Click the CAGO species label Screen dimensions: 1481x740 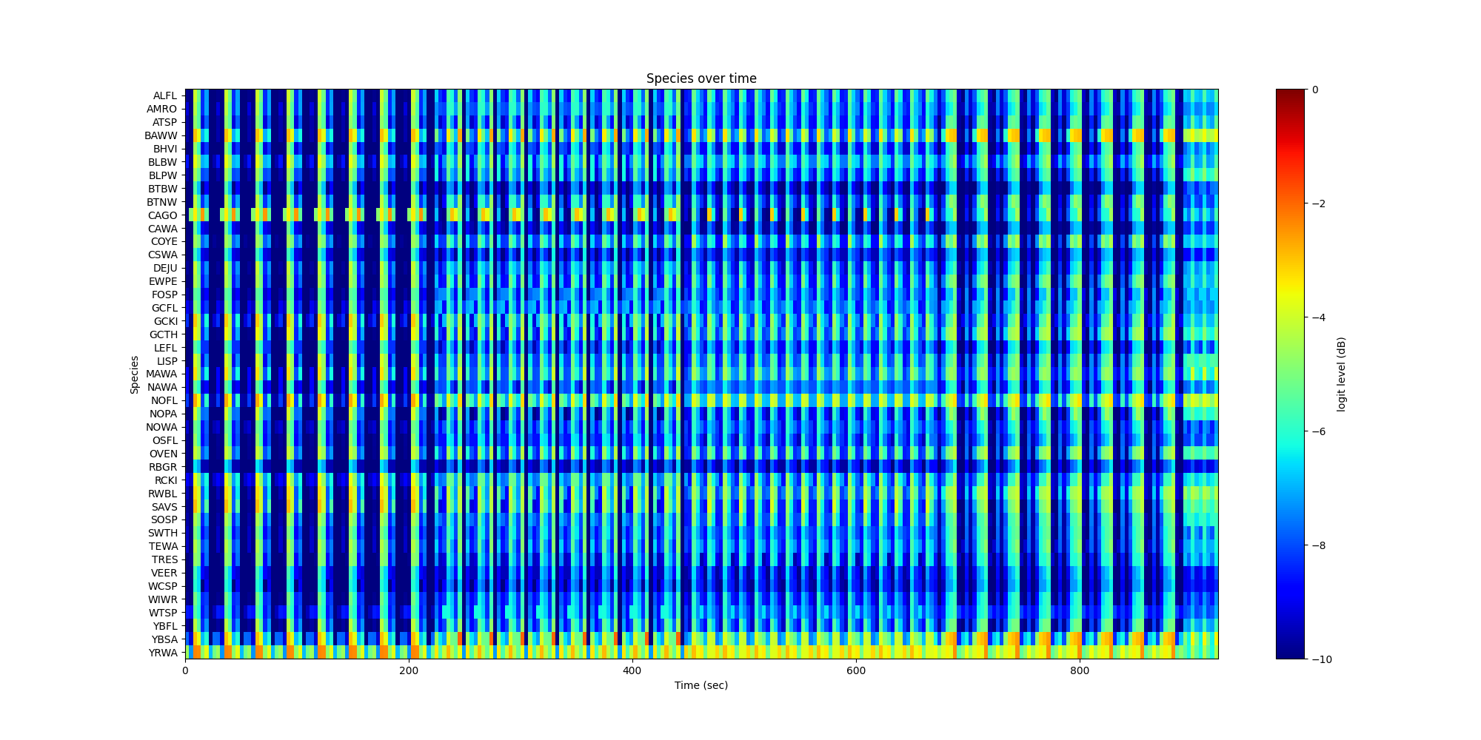tap(162, 215)
